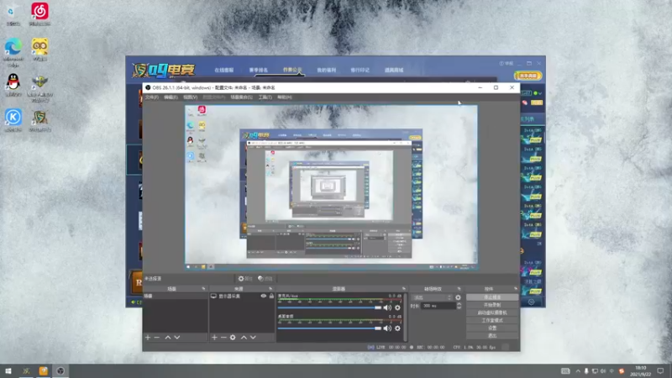The image size is (672, 378).
Task: Open source properties gear in the Sources panel
Action: [233, 338]
